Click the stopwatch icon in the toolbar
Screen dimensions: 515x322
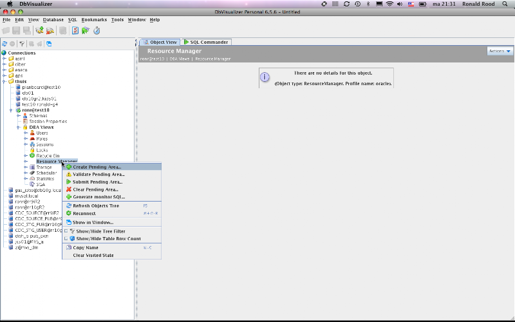tap(97, 30)
